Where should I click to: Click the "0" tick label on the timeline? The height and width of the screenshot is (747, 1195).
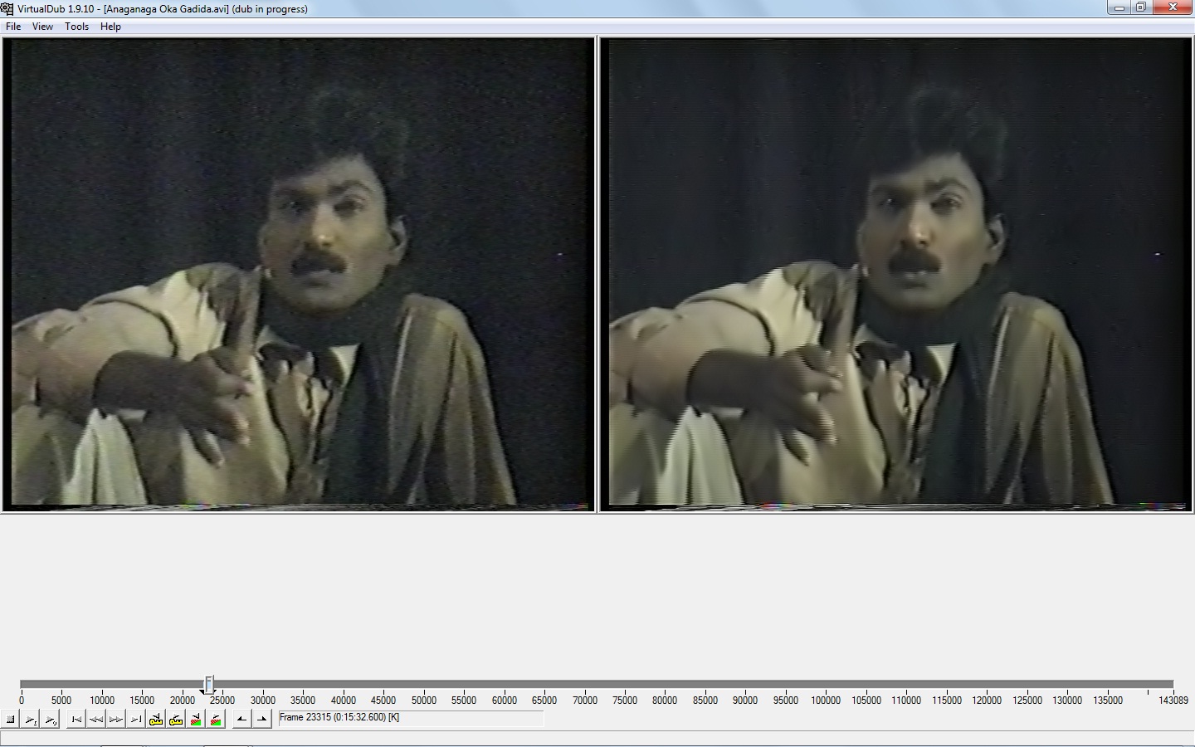click(22, 701)
